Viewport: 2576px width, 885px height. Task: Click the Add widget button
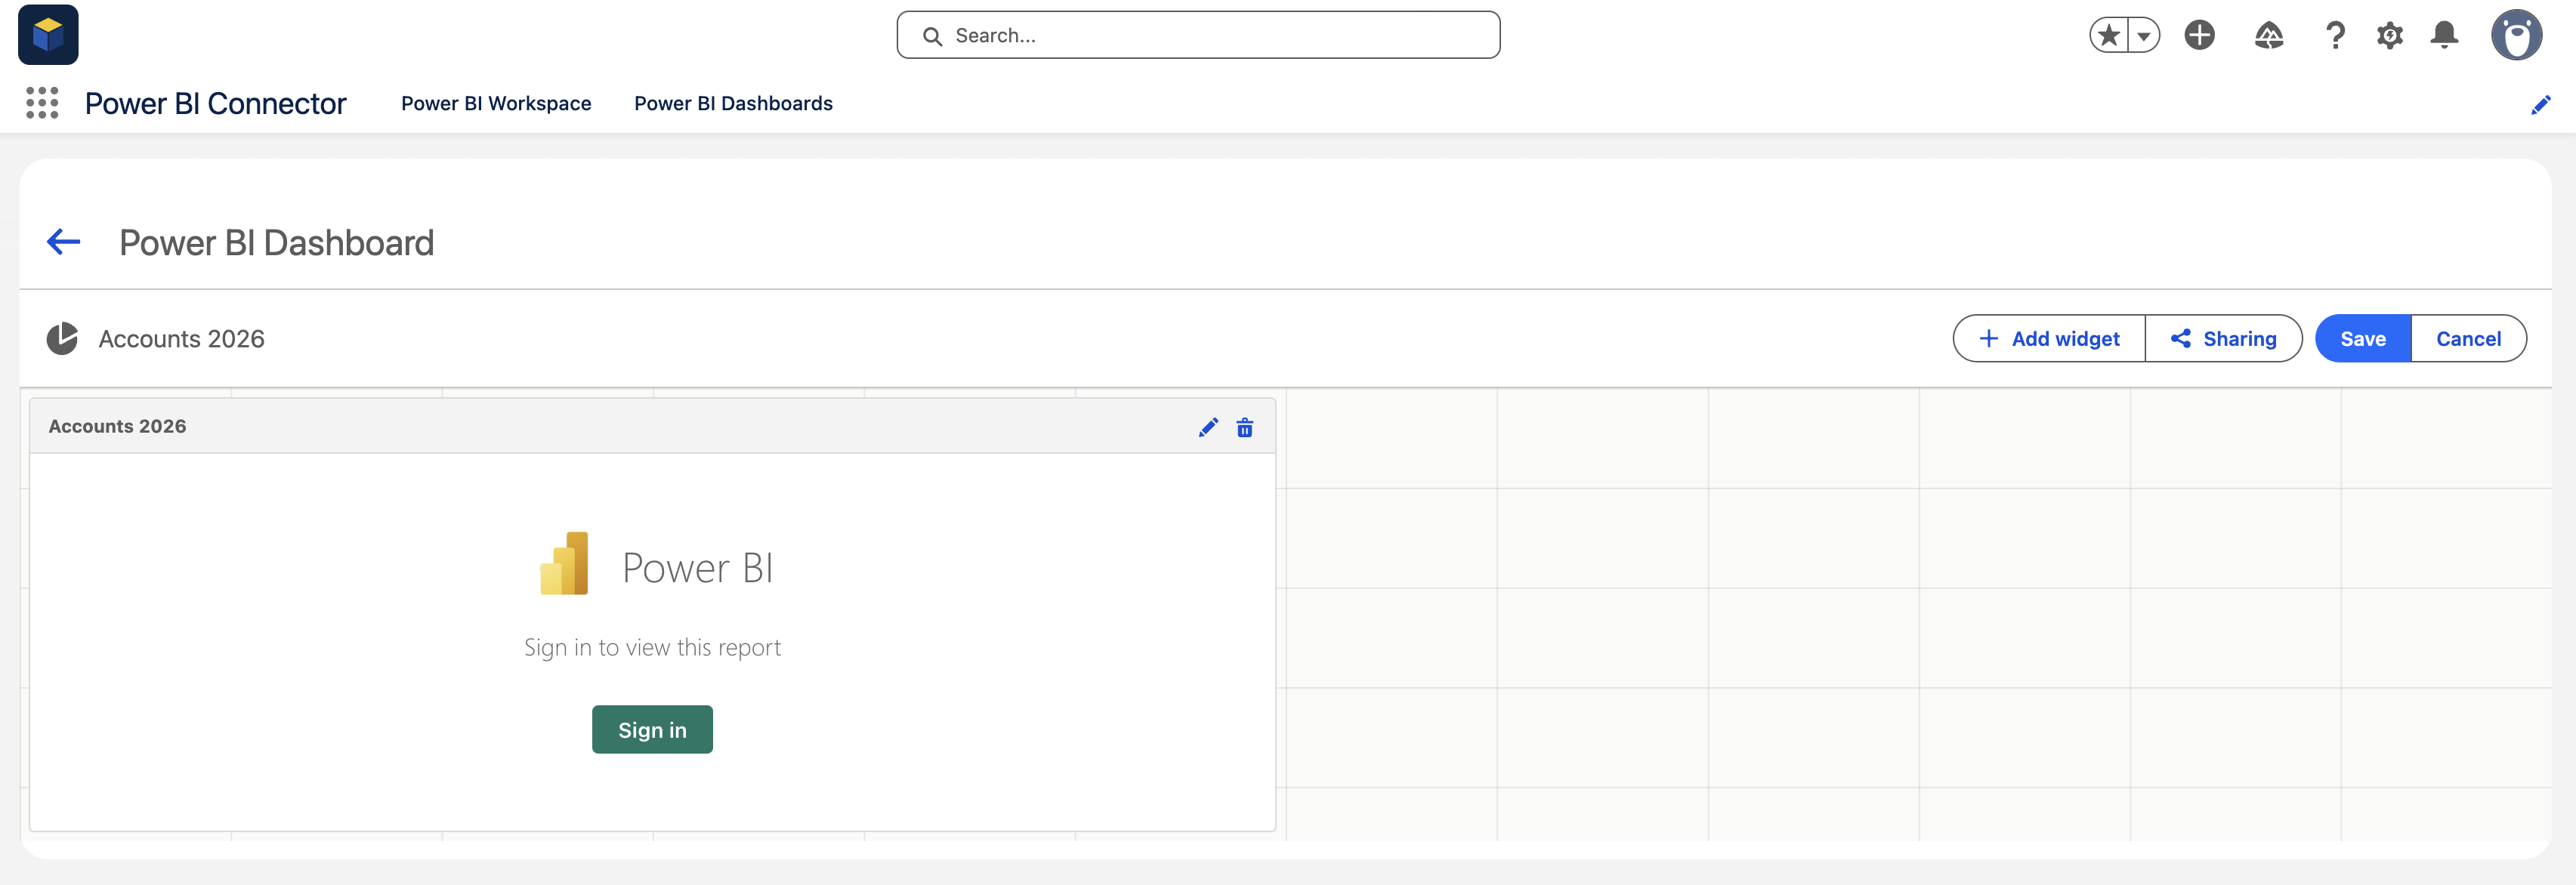point(2049,339)
